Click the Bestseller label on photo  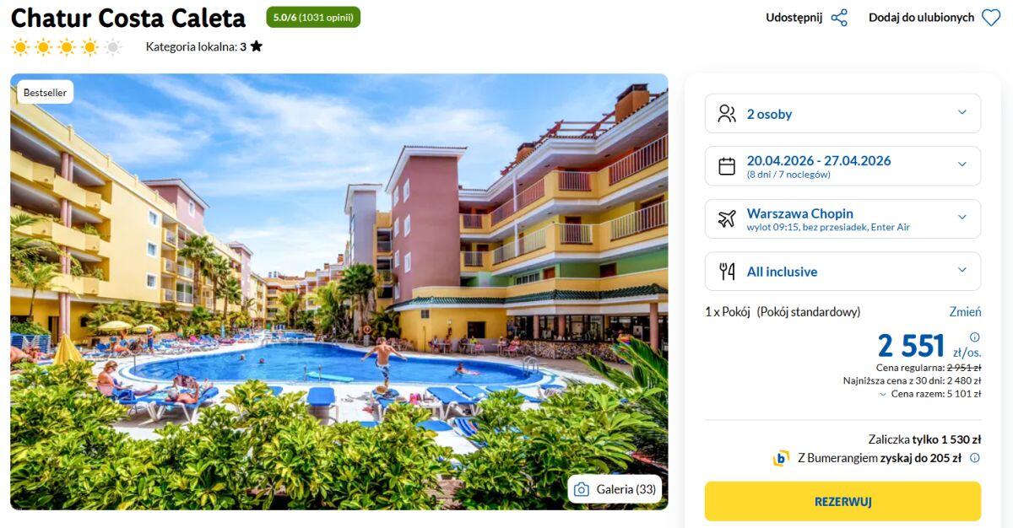point(45,93)
